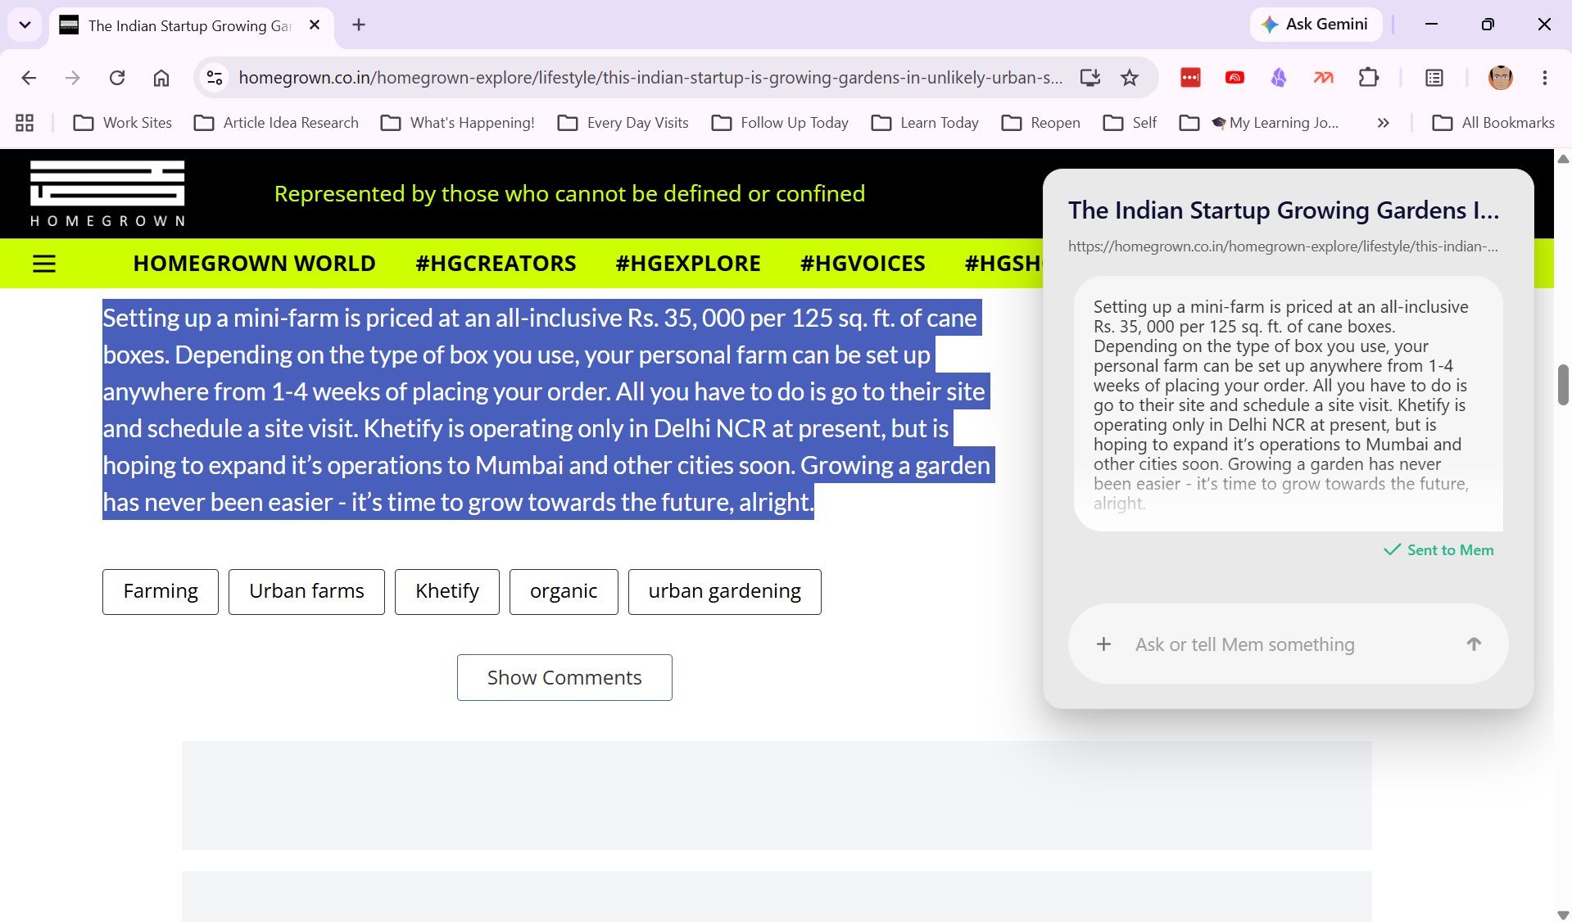Click the Mem panel page URL
This screenshot has width=1572, height=922.
1283,246
